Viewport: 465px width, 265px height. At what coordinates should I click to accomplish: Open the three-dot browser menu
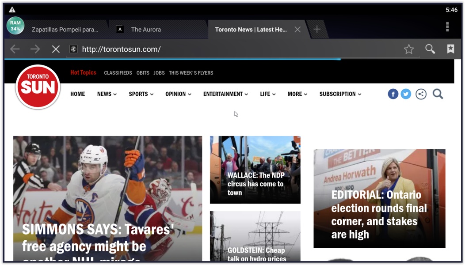[x=447, y=26]
